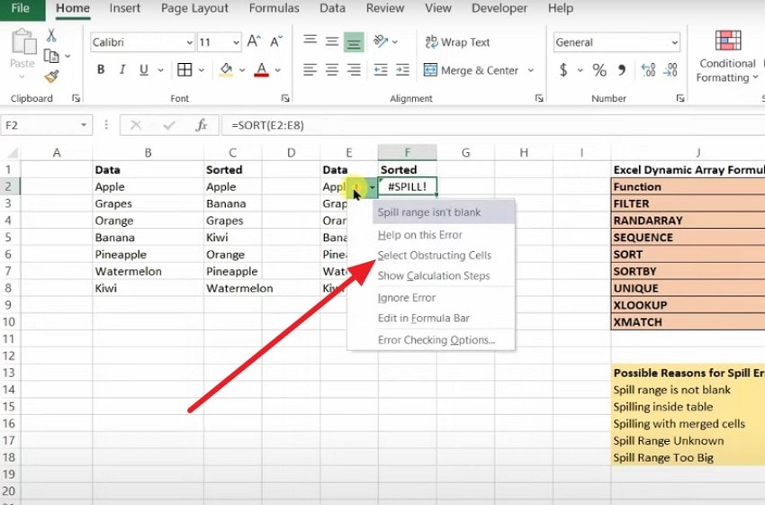Choose Show Calculation Steps
This screenshot has width=765, height=505.
click(434, 275)
